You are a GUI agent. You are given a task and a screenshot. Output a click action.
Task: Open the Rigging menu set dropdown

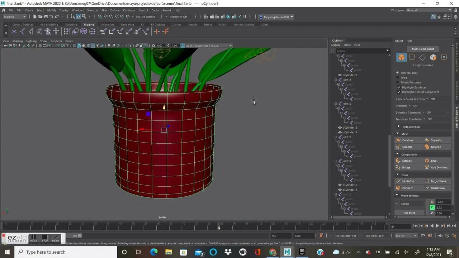click(15, 17)
